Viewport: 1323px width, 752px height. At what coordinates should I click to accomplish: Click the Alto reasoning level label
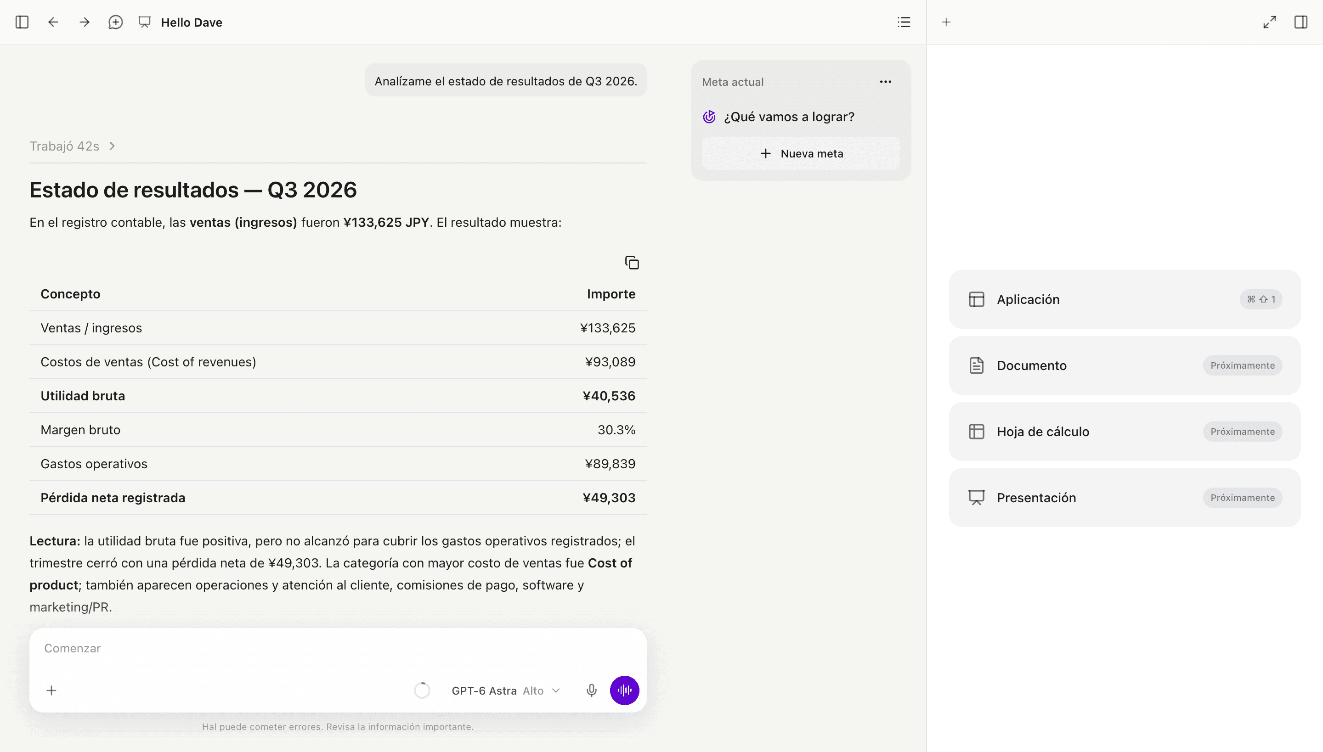533,690
